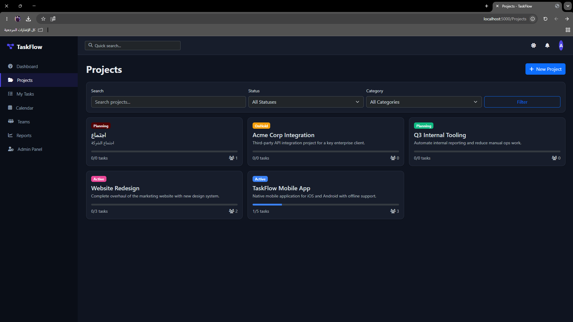
Task: Go to Dashboard in sidebar
Action: click(x=39, y=66)
